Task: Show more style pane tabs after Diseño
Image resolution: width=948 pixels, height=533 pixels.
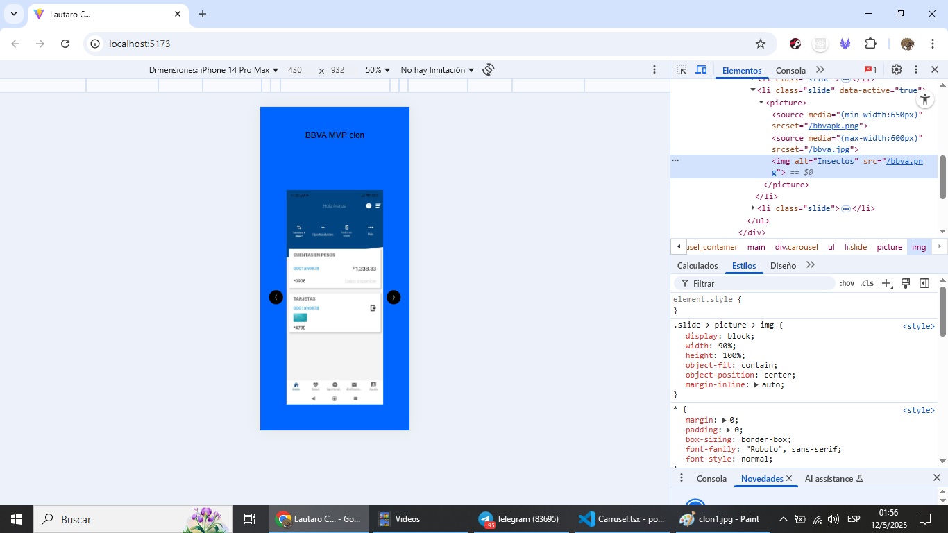Action: click(810, 265)
